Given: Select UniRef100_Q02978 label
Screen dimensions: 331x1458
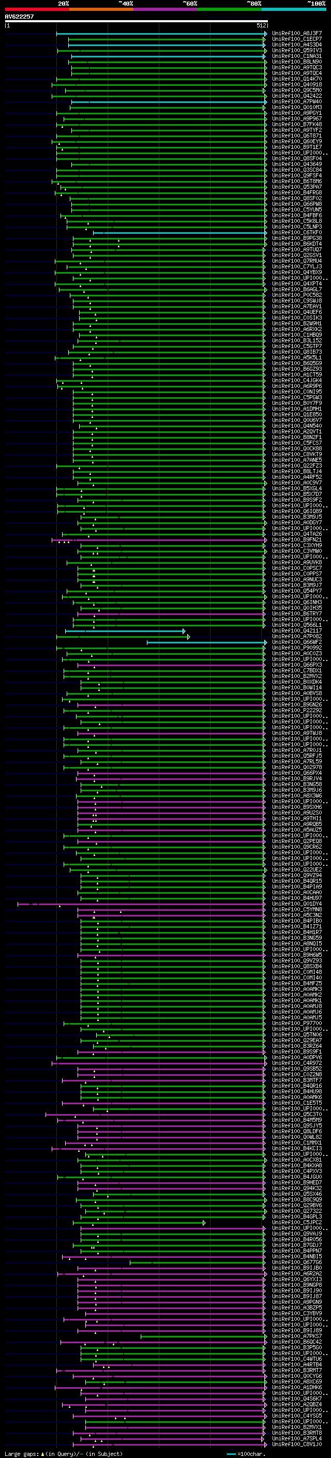Looking at the screenshot, I should [x=297, y=768].
